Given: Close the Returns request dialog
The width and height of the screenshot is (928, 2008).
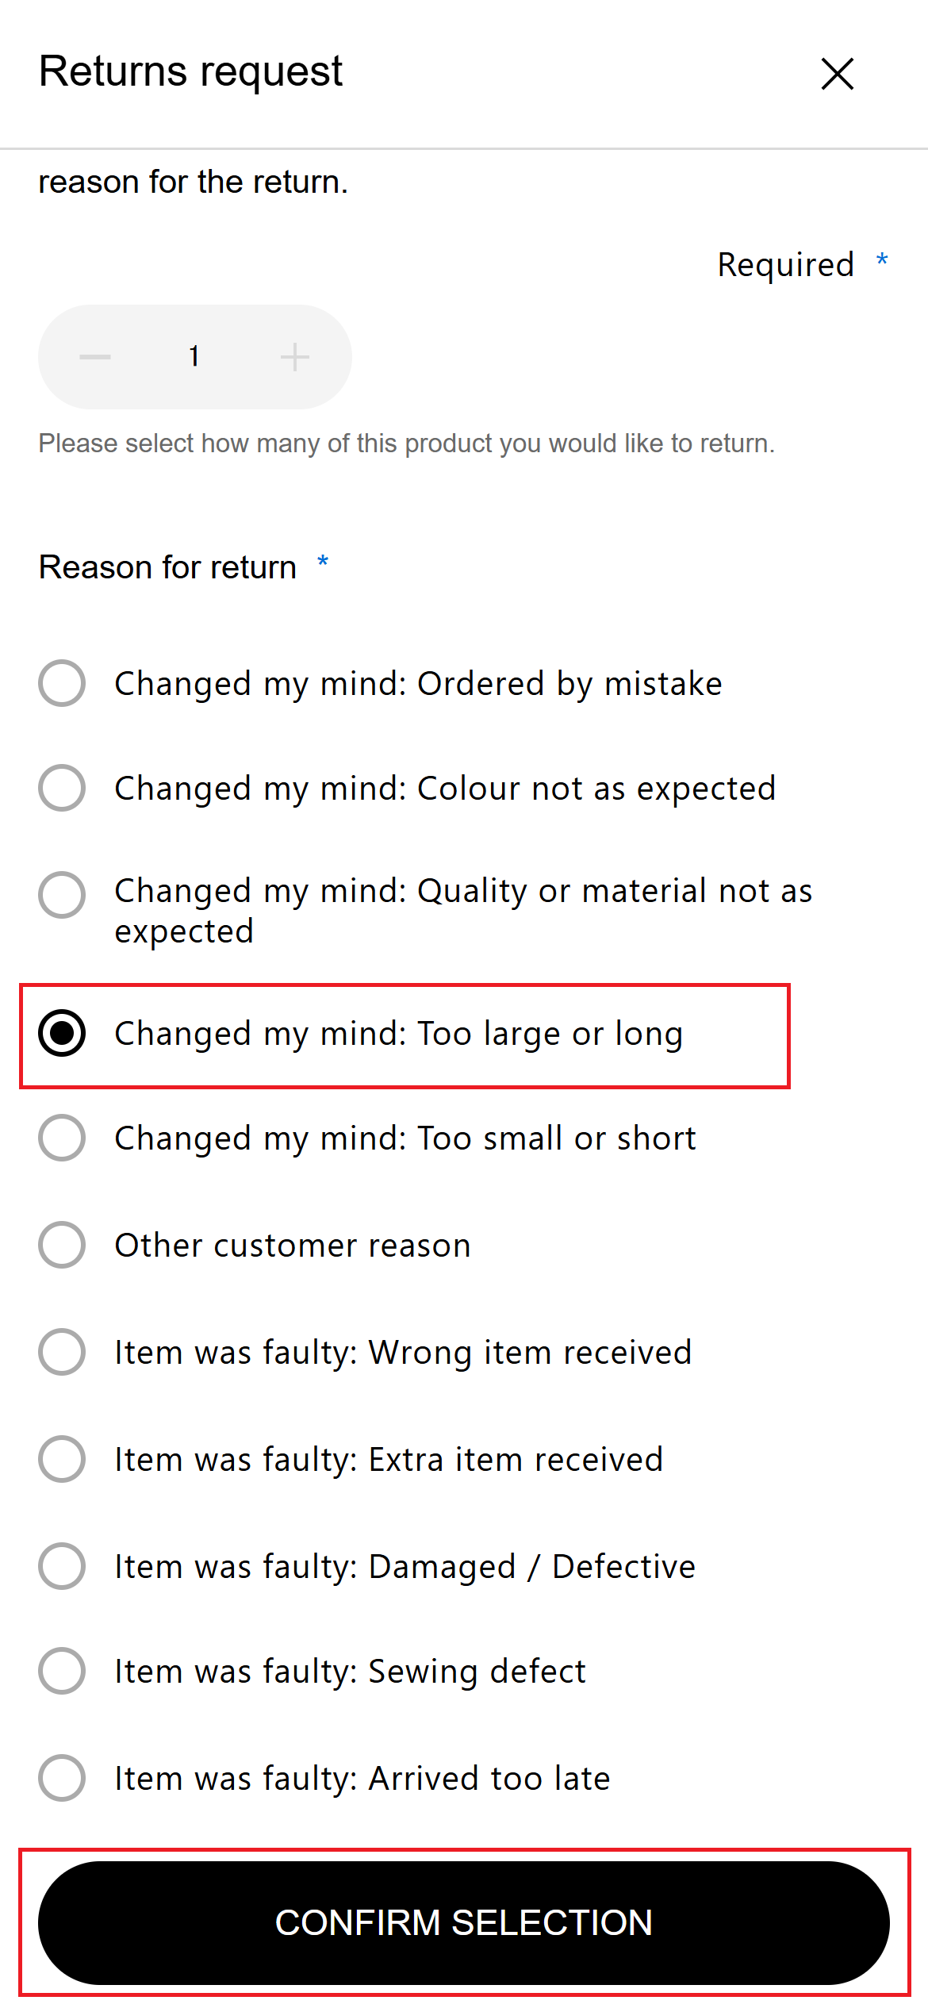Looking at the screenshot, I should tap(837, 74).
